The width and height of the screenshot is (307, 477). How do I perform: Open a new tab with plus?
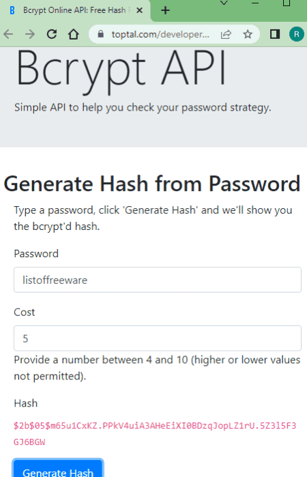[x=166, y=10]
